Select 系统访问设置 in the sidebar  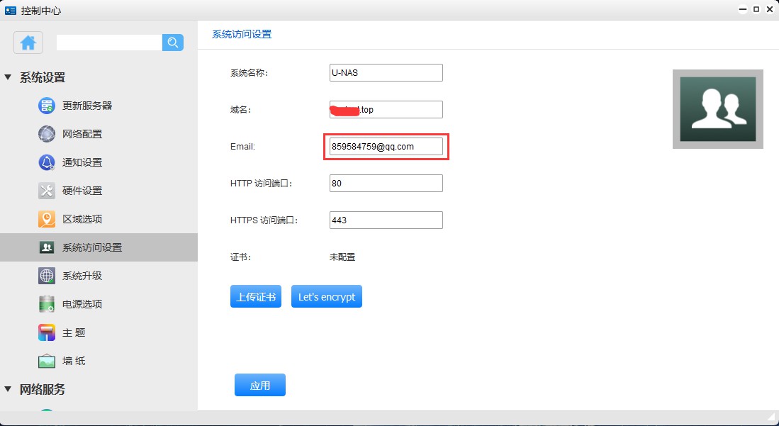point(92,247)
